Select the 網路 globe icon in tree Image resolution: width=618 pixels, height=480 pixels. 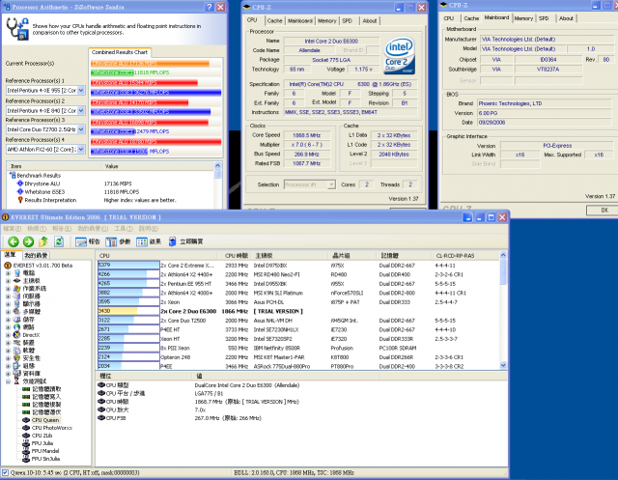coord(17,327)
